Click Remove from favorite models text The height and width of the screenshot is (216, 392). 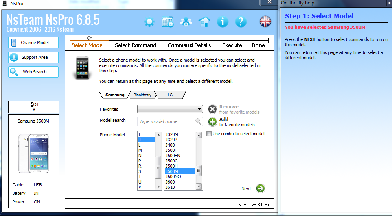pyautogui.click(x=239, y=109)
